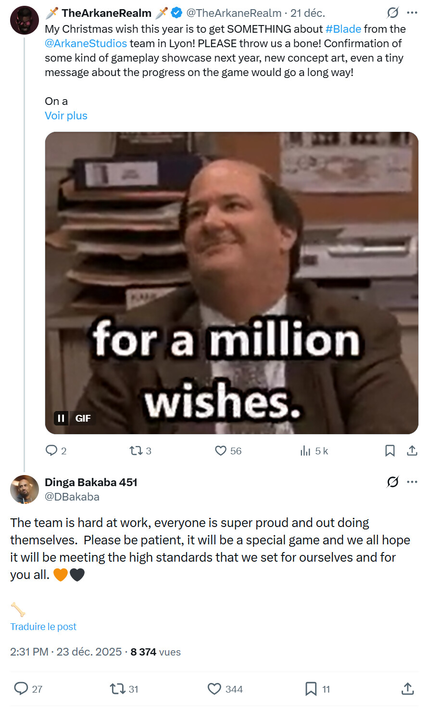Click Traduire le post link
Viewport: 428px width, 708px height.
coord(43,627)
